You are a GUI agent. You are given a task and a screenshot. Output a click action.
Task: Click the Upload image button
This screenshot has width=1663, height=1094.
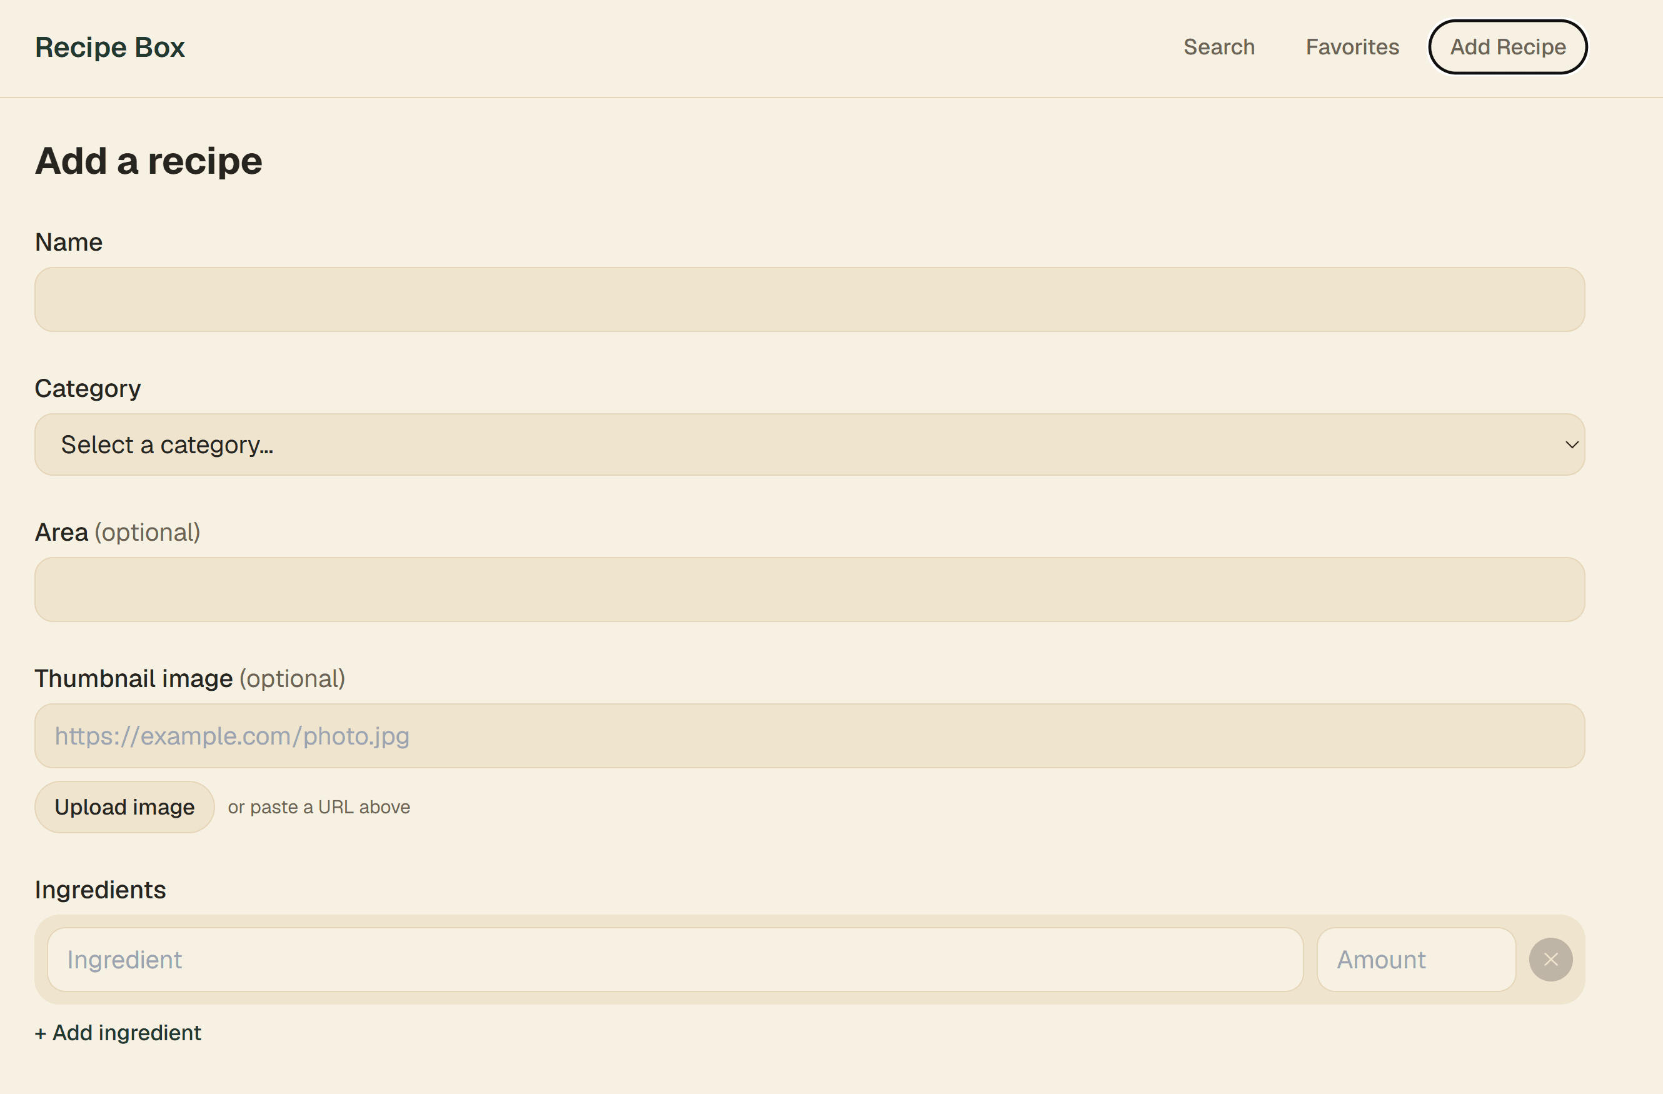(x=124, y=807)
